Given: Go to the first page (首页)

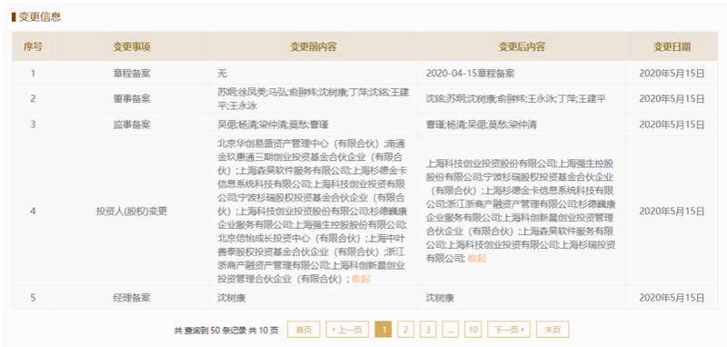Looking at the screenshot, I should point(304,330).
